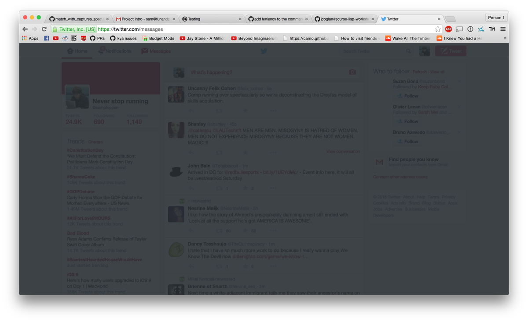Reply to Uncanny Felix Cohen's tweet
This screenshot has width=528, height=322.
(x=191, y=111)
